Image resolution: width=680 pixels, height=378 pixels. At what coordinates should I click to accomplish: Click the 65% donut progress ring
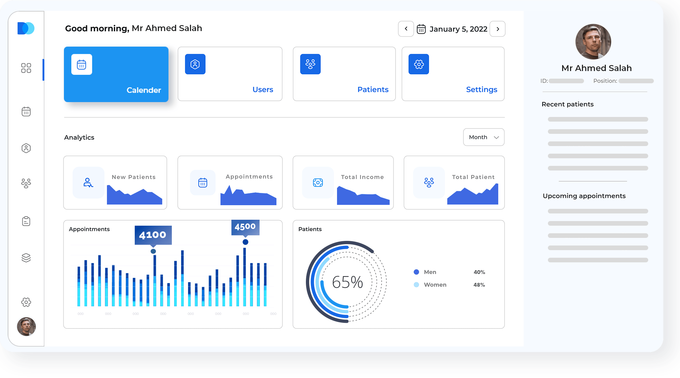point(347,282)
